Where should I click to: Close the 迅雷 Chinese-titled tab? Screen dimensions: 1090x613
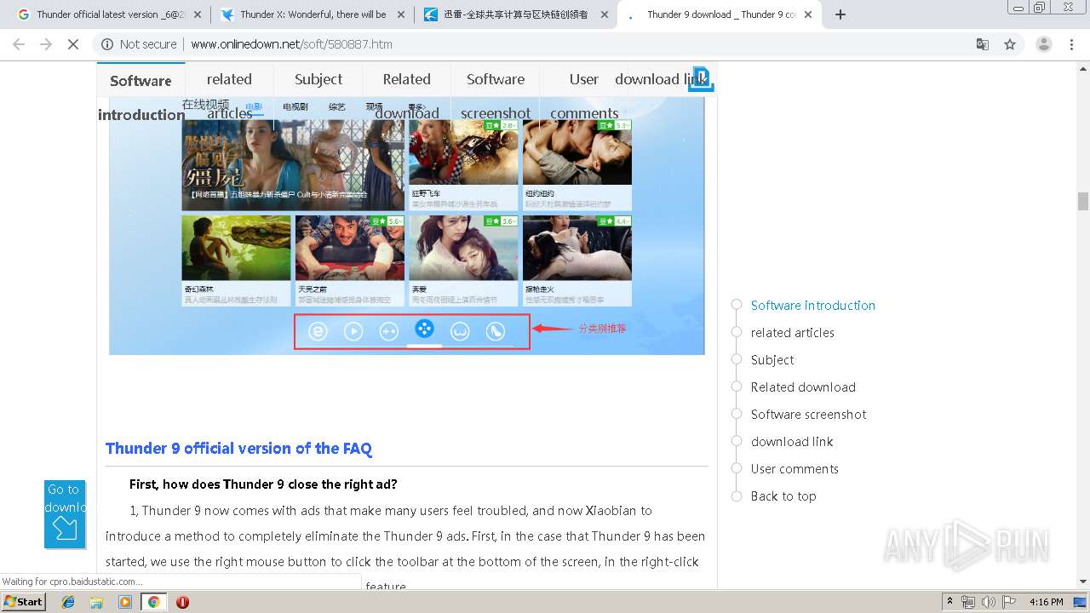tap(604, 14)
